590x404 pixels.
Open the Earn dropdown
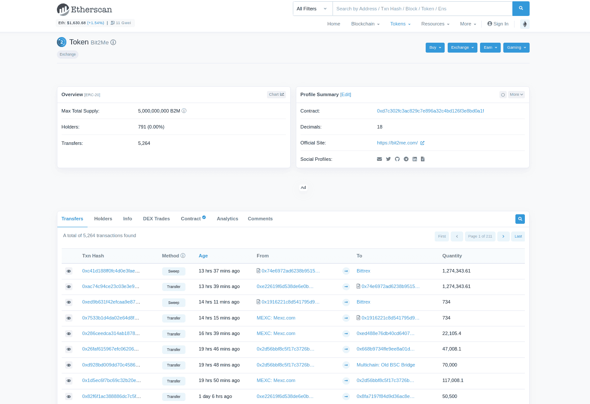click(490, 47)
